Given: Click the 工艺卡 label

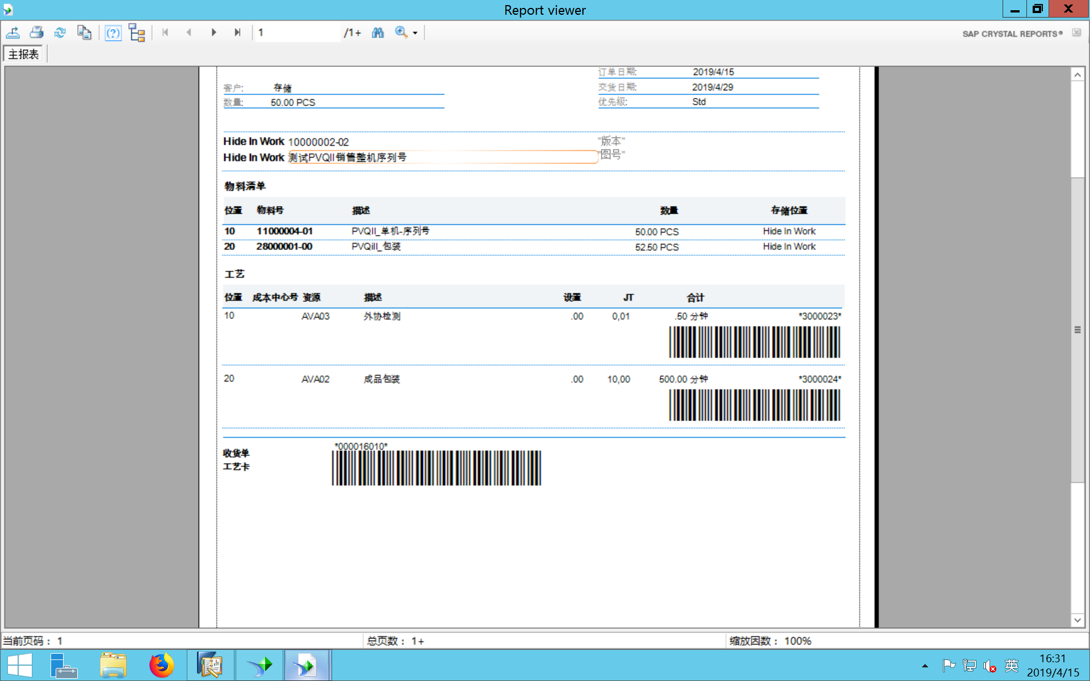Looking at the screenshot, I should 236,466.
